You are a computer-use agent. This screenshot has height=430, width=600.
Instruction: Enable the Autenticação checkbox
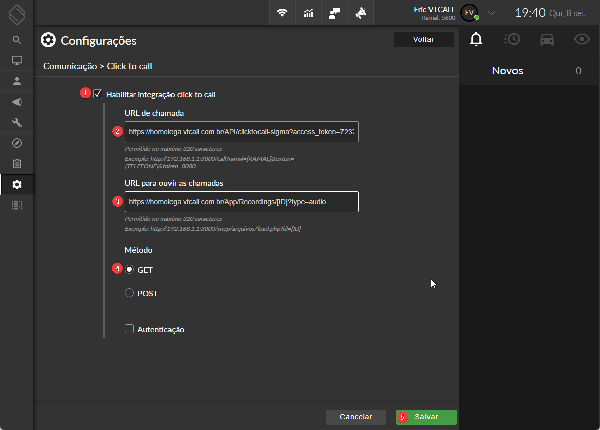coord(129,329)
